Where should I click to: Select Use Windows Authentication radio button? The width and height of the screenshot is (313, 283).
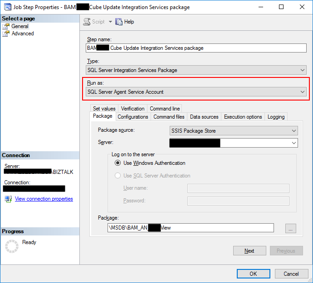118,163
